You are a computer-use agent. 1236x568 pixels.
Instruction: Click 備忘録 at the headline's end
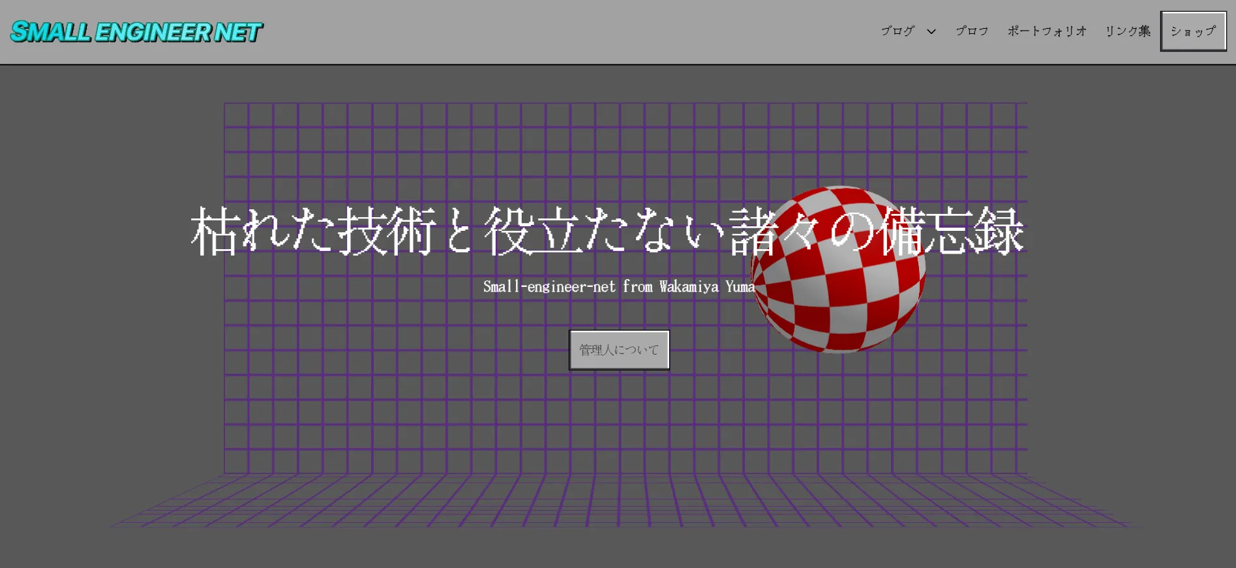point(952,232)
